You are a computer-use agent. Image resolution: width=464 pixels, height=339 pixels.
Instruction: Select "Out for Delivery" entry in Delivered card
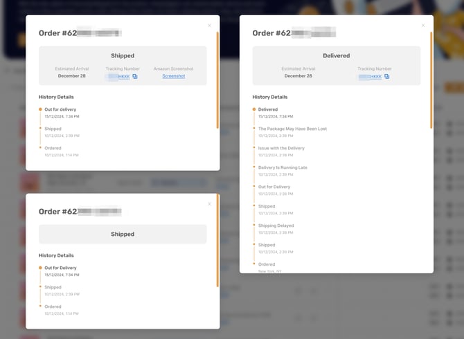274,187
